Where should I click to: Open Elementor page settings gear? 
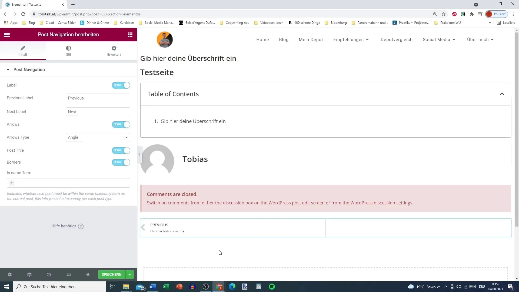click(x=10, y=274)
